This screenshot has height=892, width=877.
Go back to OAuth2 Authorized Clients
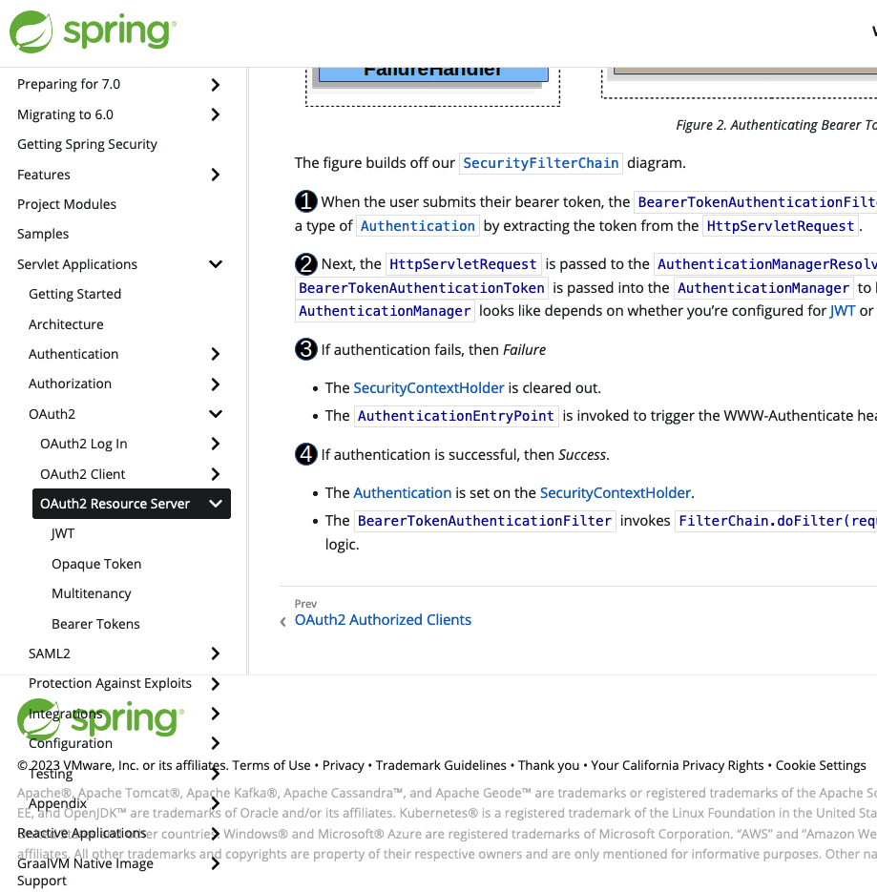383,620
